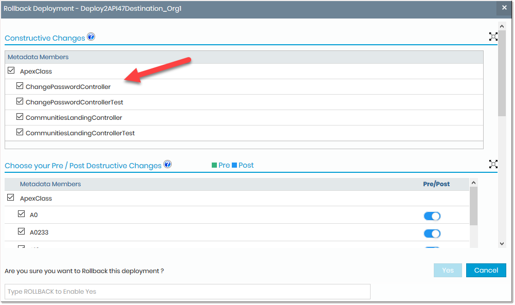Click in Type ROLLBACK input field
Screen dimensions: 515x305
tap(187, 292)
